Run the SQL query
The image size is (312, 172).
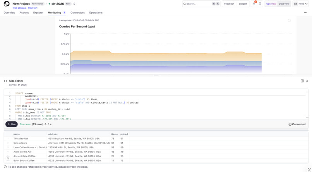(x=12, y=124)
